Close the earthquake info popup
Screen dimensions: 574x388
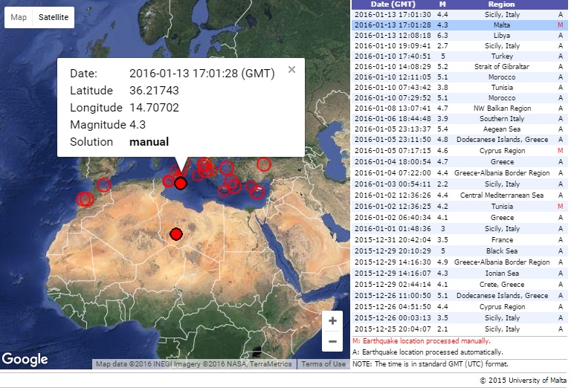(x=291, y=70)
